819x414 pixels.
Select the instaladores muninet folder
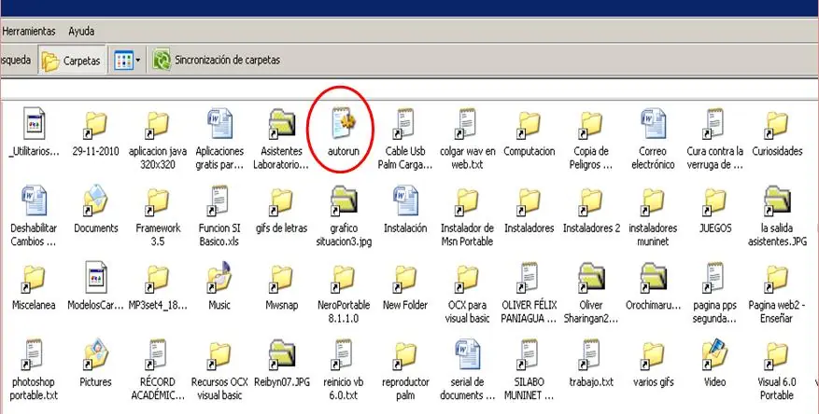(x=653, y=202)
